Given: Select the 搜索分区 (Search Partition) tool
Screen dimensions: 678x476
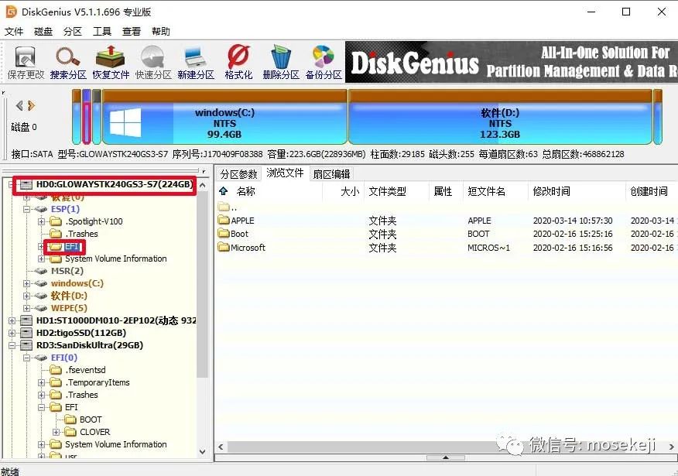Looking at the screenshot, I should click(67, 60).
